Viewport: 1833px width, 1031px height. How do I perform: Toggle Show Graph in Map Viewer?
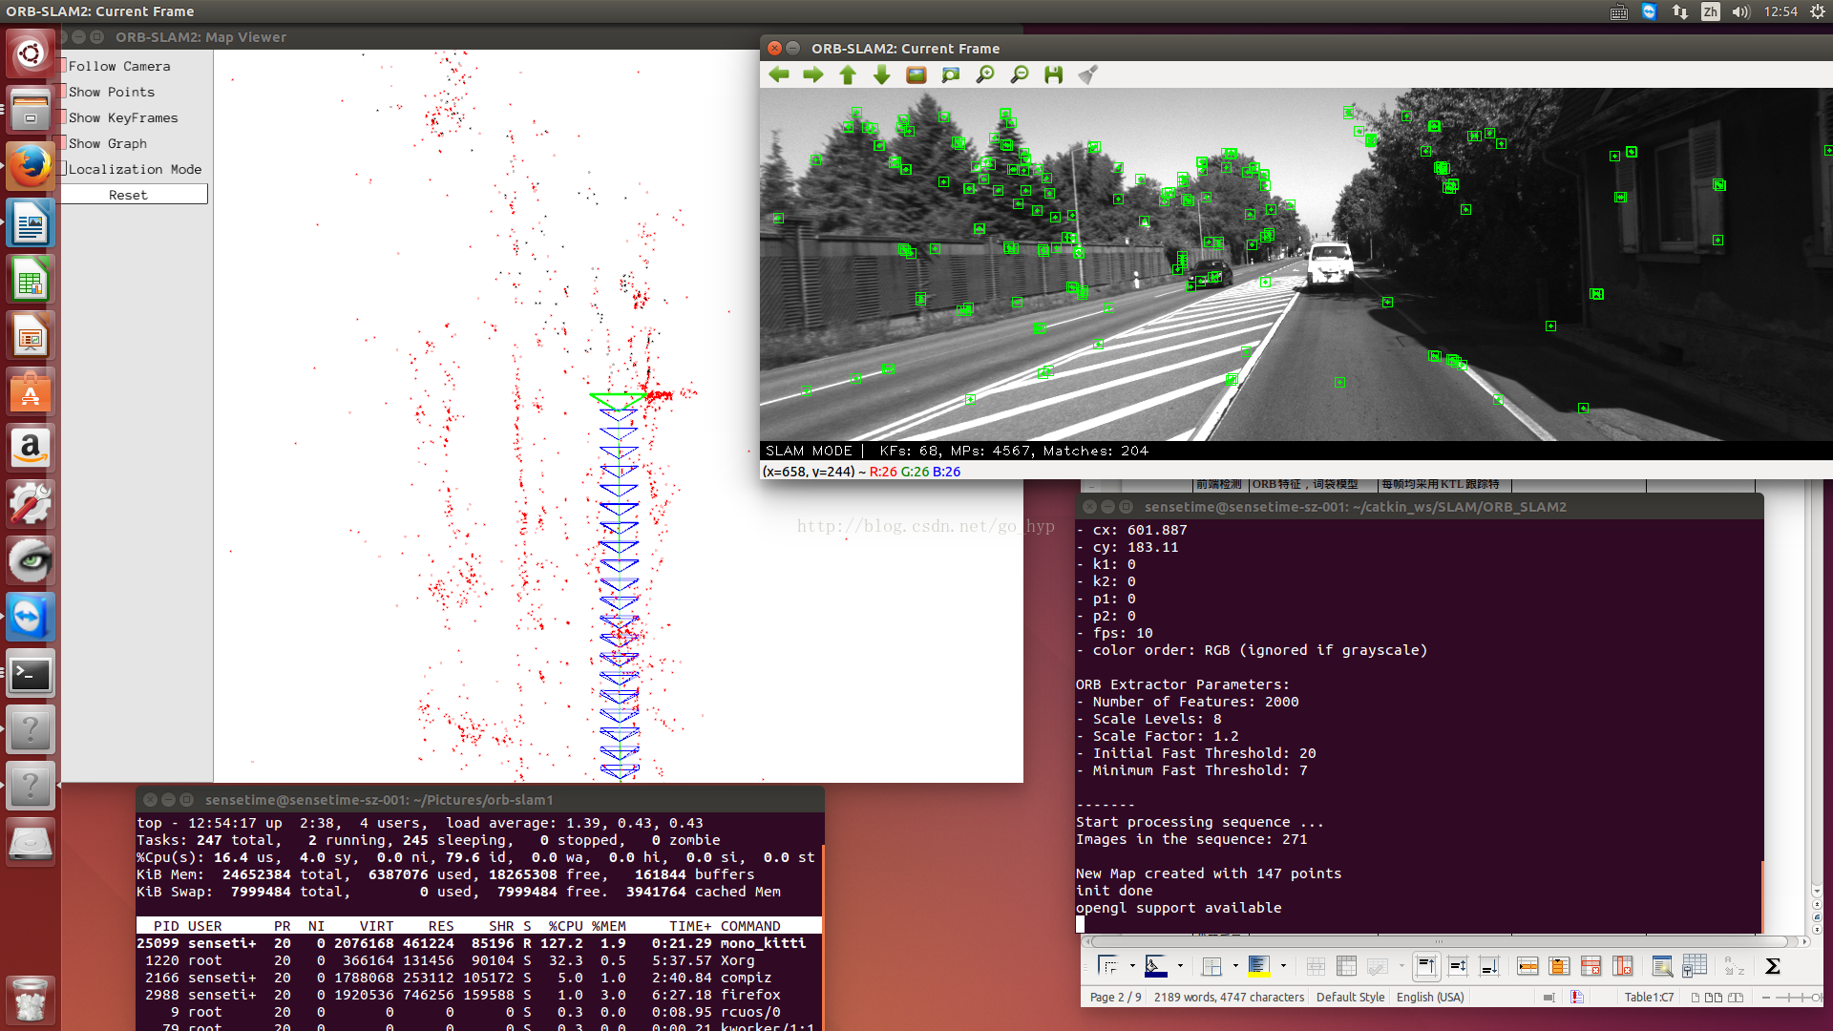(x=108, y=143)
